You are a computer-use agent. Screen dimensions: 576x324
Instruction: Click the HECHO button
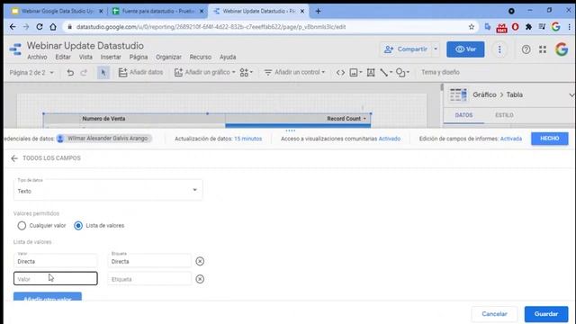click(x=550, y=139)
